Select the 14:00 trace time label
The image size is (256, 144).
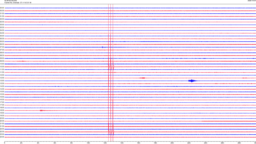[2, 86]
